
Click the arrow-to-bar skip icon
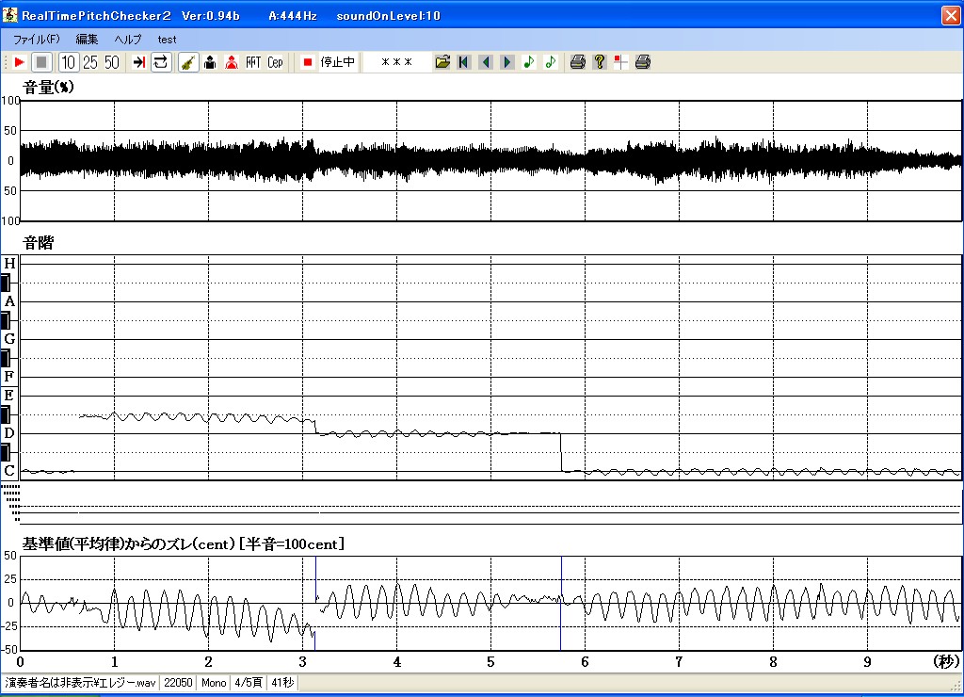coord(139,62)
